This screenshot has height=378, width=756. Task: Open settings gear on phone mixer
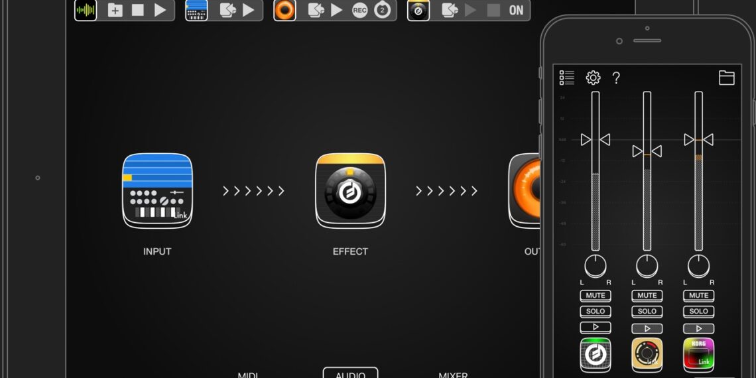593,78
